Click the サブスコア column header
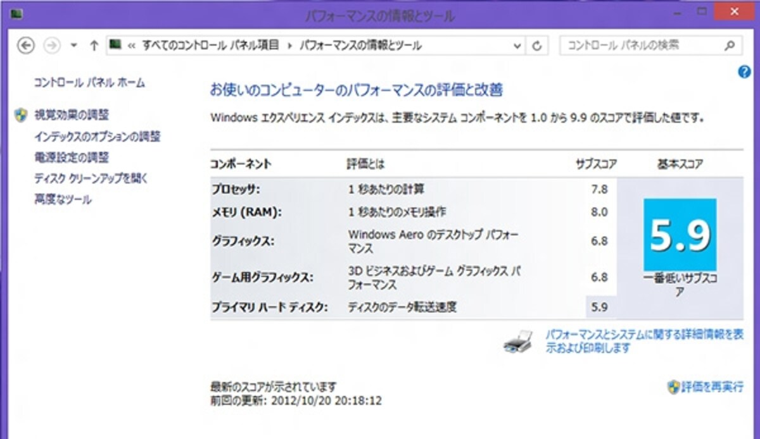The height and width of the screenshot is (439, 760). [x=596, y=164]
